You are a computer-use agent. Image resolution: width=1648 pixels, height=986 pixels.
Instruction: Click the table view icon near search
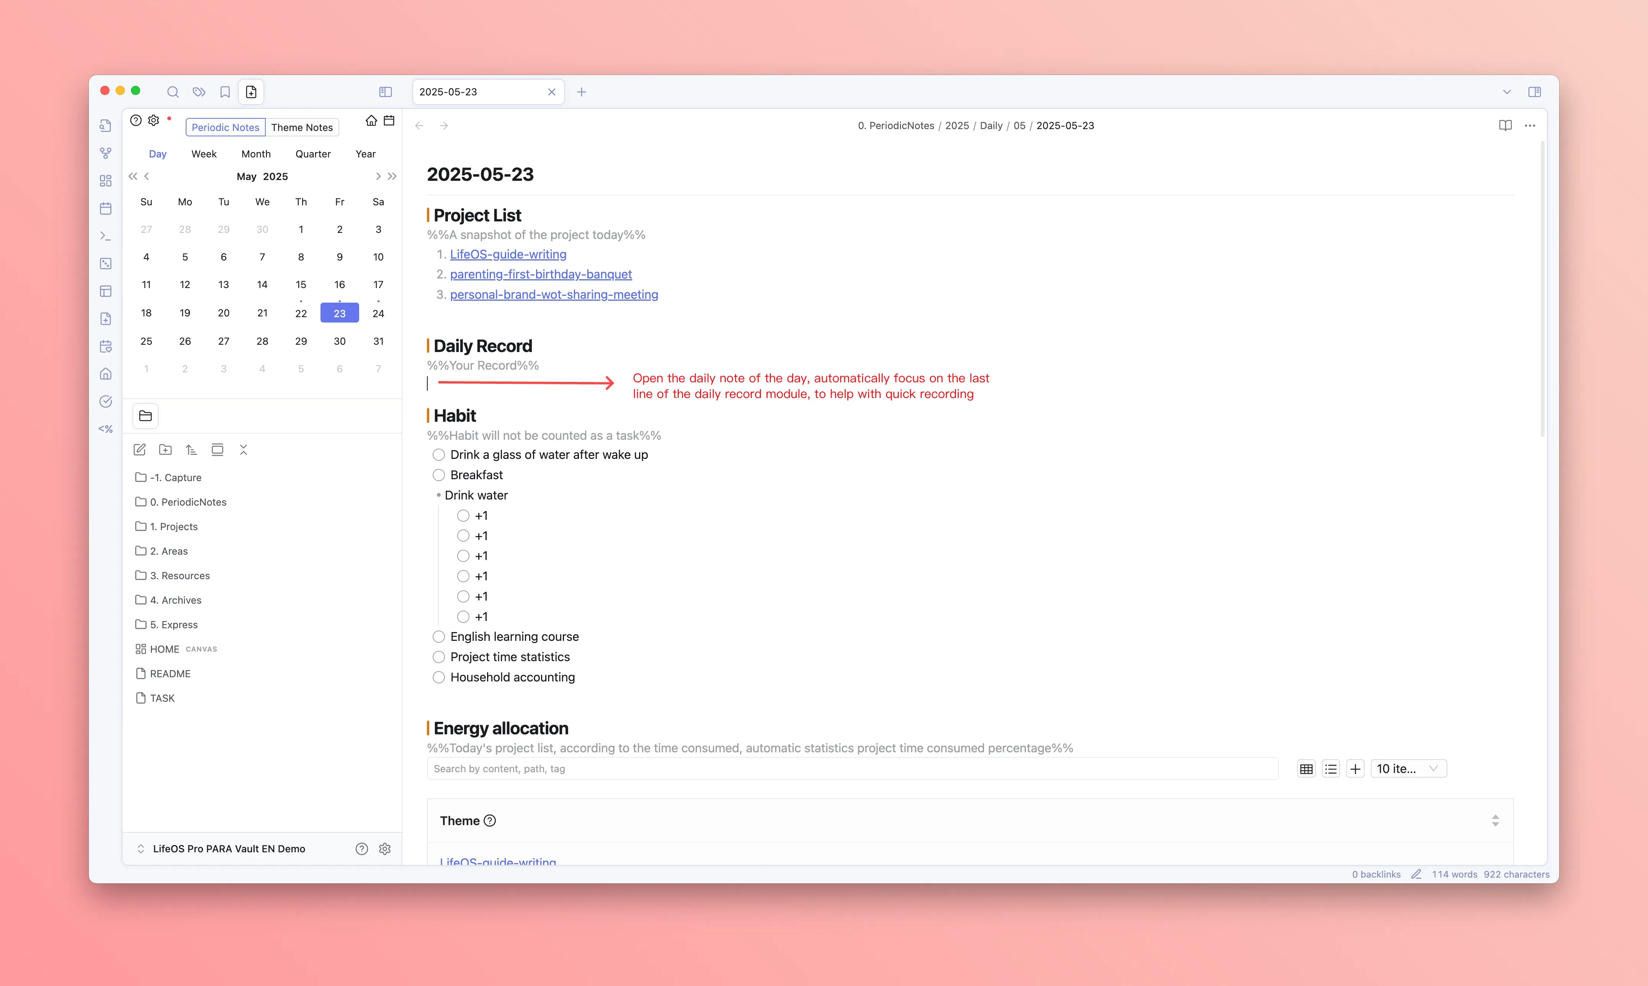(1306, 769)
